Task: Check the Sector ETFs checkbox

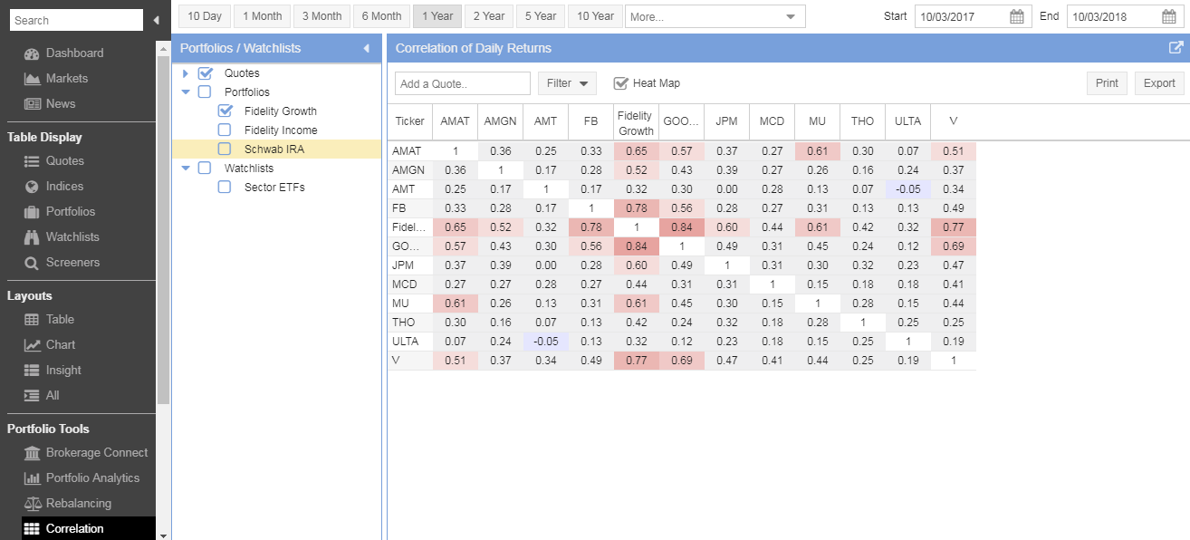Action: coord(225,188)
